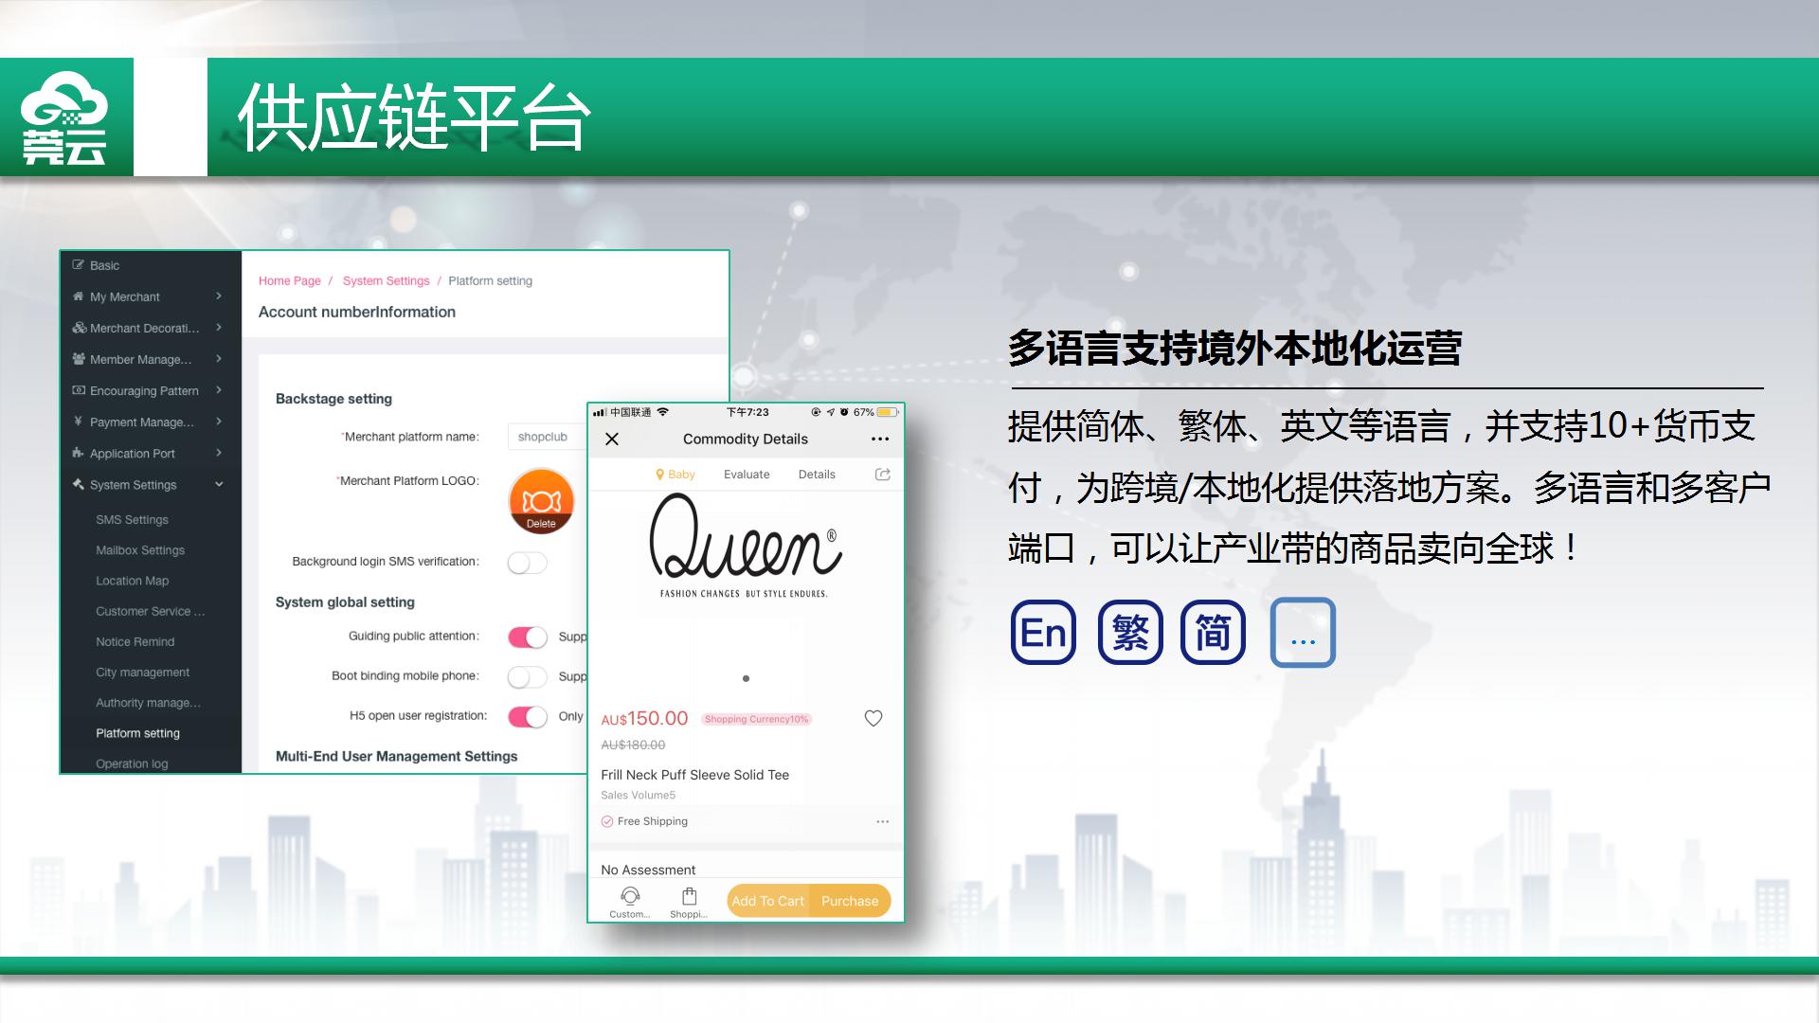Toggle Background login SMS verification switch
Viewport: 1819px width, 1023px height.
coord(526,562)
